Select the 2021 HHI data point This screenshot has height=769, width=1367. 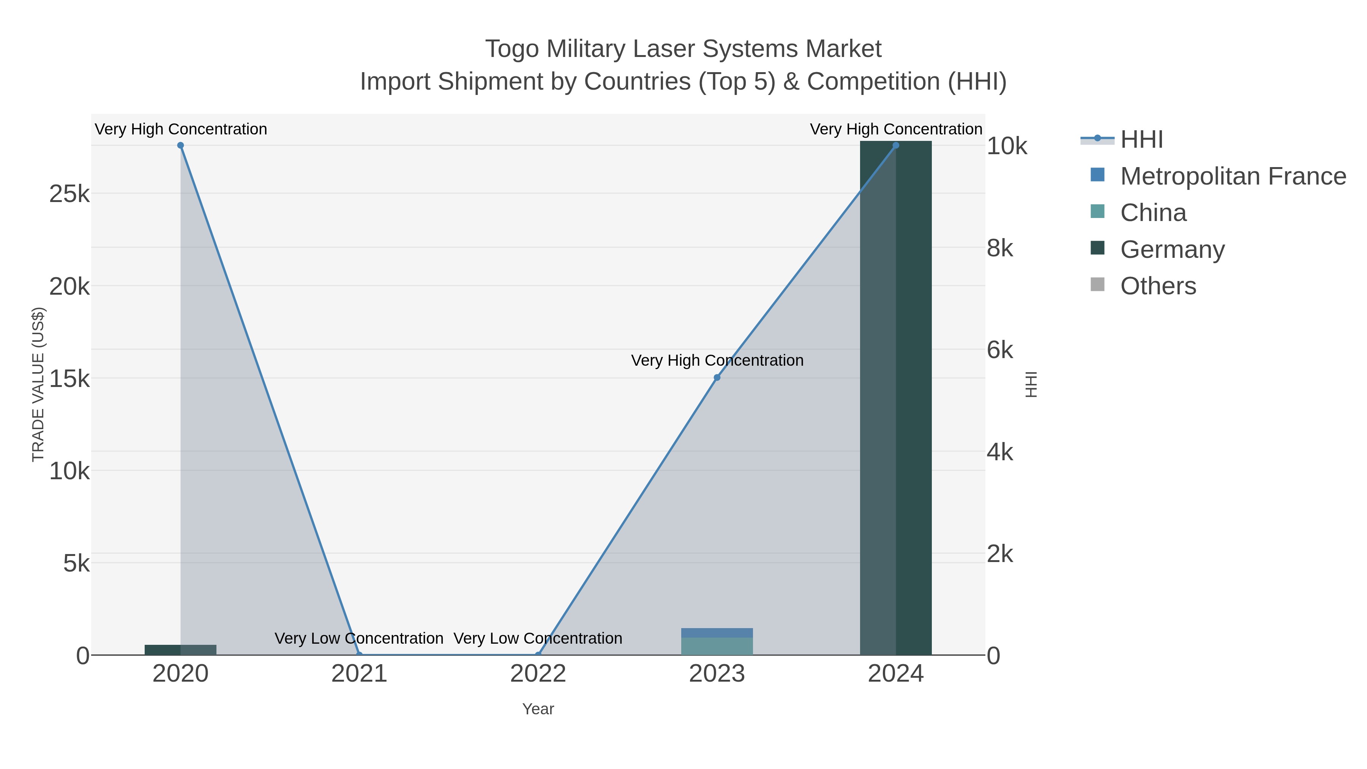pos(359,655)
